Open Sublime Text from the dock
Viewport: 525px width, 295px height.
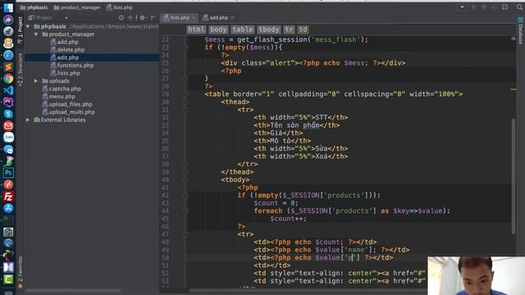8,67
